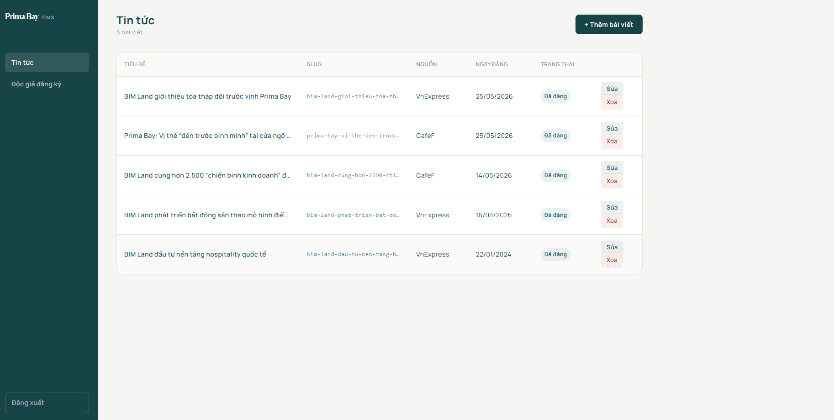Select title BIM Land giới thiệu tòa tháp đôi

(207, 96)
